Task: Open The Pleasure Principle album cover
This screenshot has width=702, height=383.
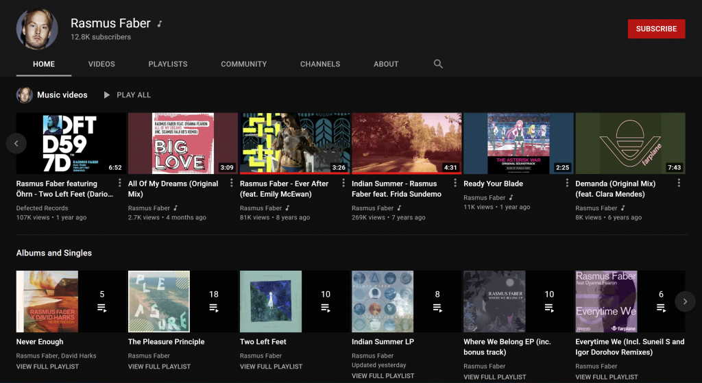Action: point(159,301)
